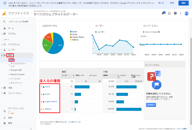Click the Google Analytics logo icon

point(4,13)
